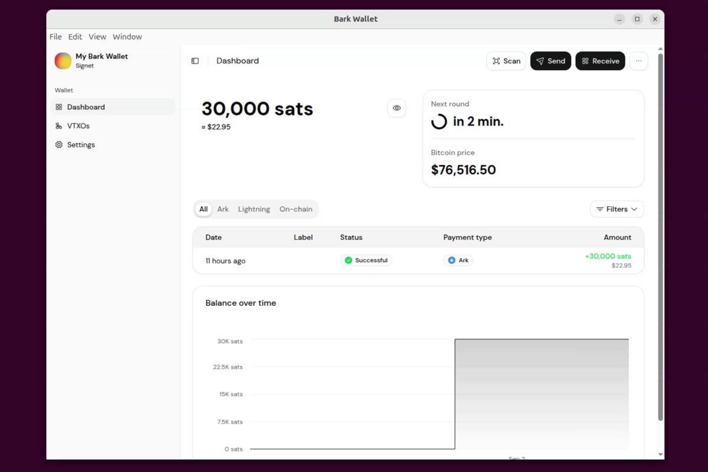The height and width of the screenshot is (472, 708).
Task: Minimize the Bark Wallet window
Action: [x=619, y=19]
